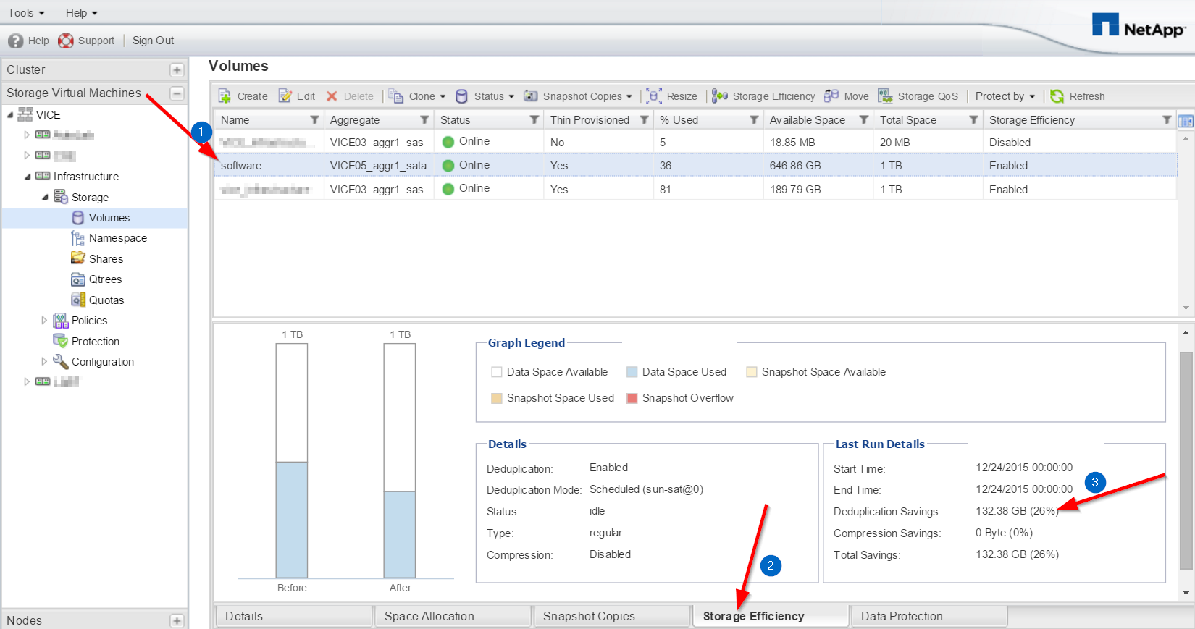Open the Protect by dropdown
The height and width of the screenshot is (629, 1195).
(1005, 96)
